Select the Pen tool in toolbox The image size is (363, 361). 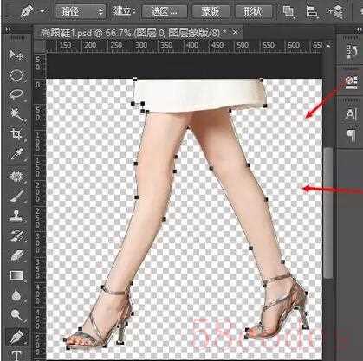coord(16,337)
